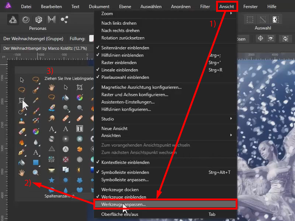Expand the Studio submenu
Image resolution: width=295 pixels, height=221 pixels.
166,119
